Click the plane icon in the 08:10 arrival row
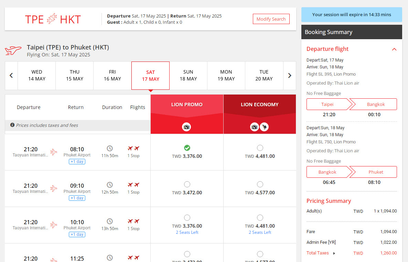This screenshot has width=408, height=262. 54,152
